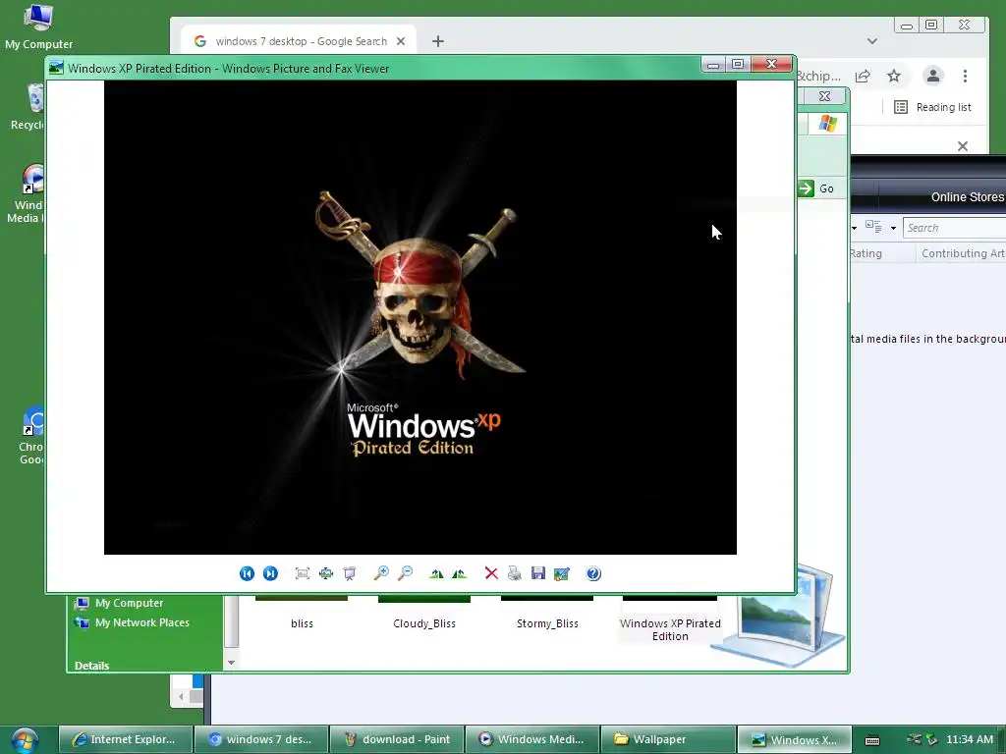The width and height of the screenshot is (1006, 754).
Task: Show image at Actual Size
Action: tap(326, 573)
